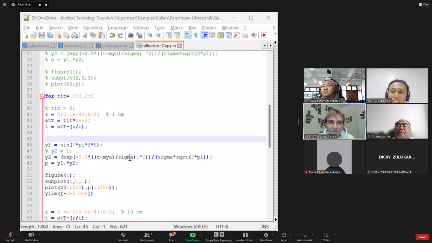
Task: Open the arrow next to Participants
Action: pos(159,235)
